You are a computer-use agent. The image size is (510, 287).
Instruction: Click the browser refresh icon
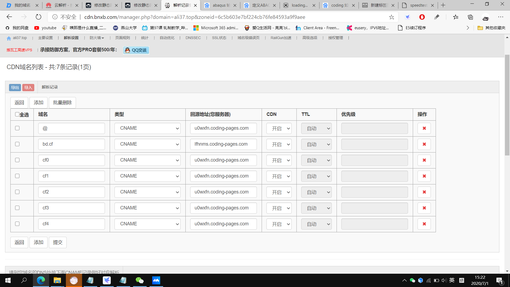[39, 17]
